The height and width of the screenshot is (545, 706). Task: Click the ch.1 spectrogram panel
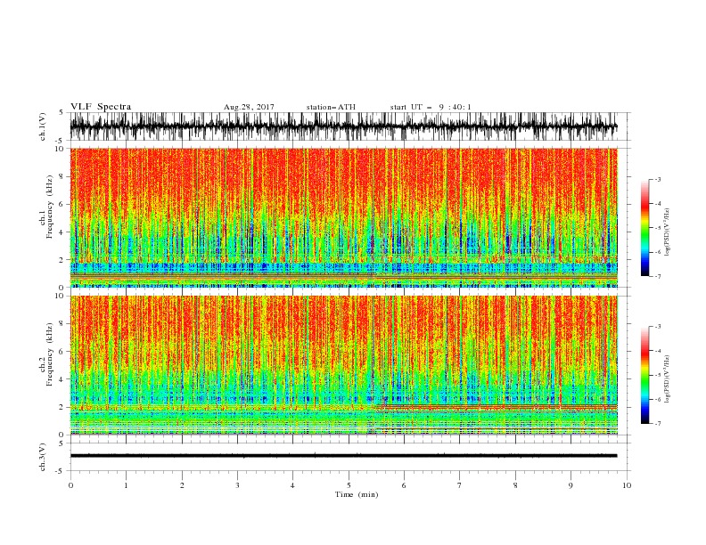343,217
